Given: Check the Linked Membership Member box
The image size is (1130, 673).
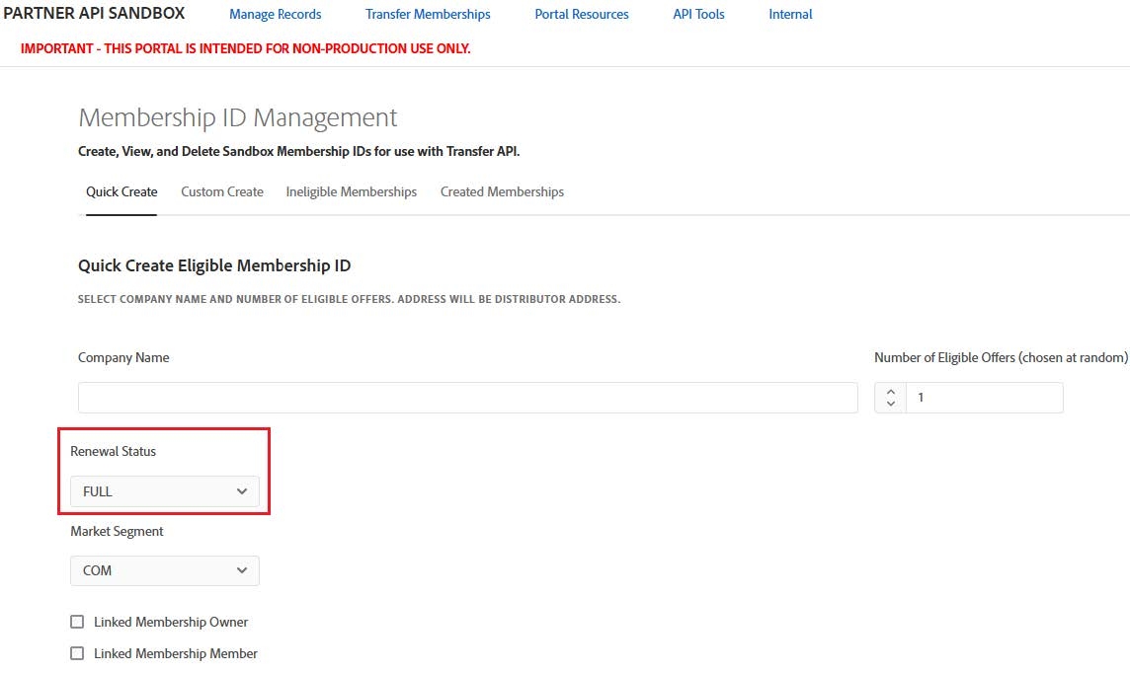Looking at the screenshot, I should (x=77, y=653).
